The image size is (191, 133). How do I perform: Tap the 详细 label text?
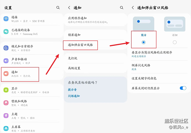(175, 35)
